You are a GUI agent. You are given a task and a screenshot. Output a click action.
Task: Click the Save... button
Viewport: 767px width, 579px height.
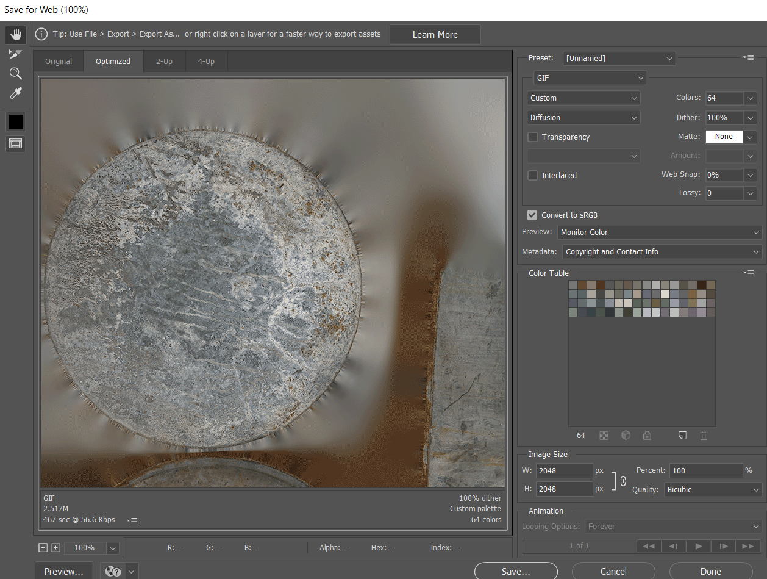click(x=516, y=572)
